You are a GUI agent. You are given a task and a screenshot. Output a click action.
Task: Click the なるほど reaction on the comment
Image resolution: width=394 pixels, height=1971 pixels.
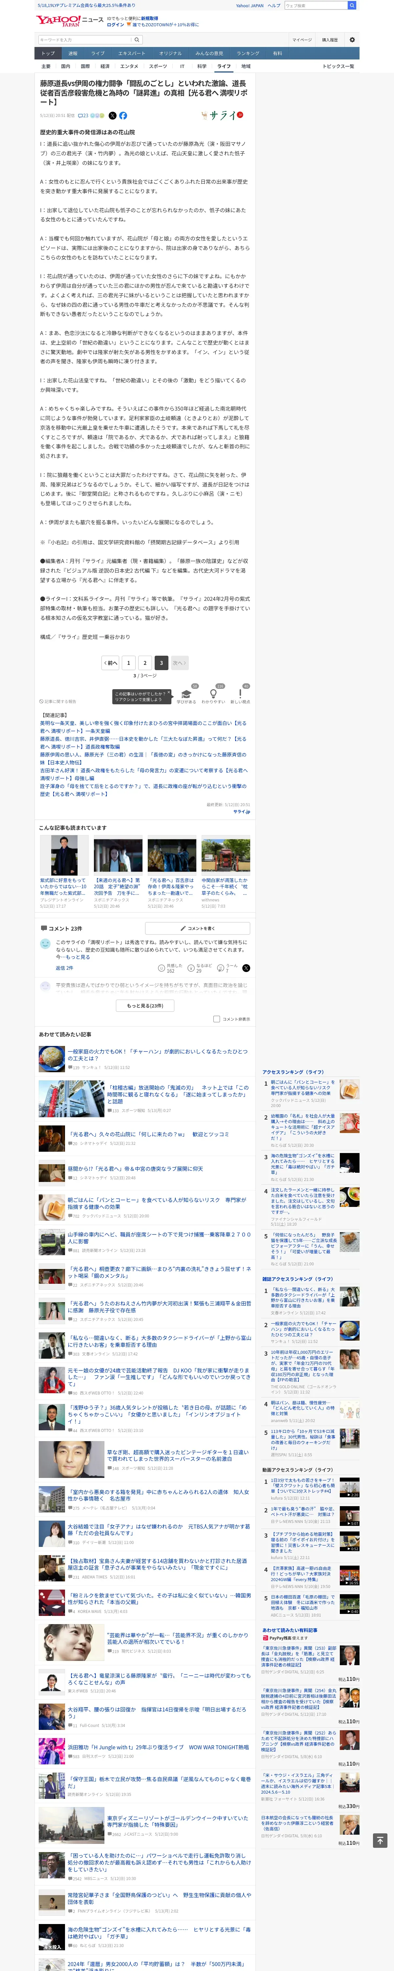(191, 968)
